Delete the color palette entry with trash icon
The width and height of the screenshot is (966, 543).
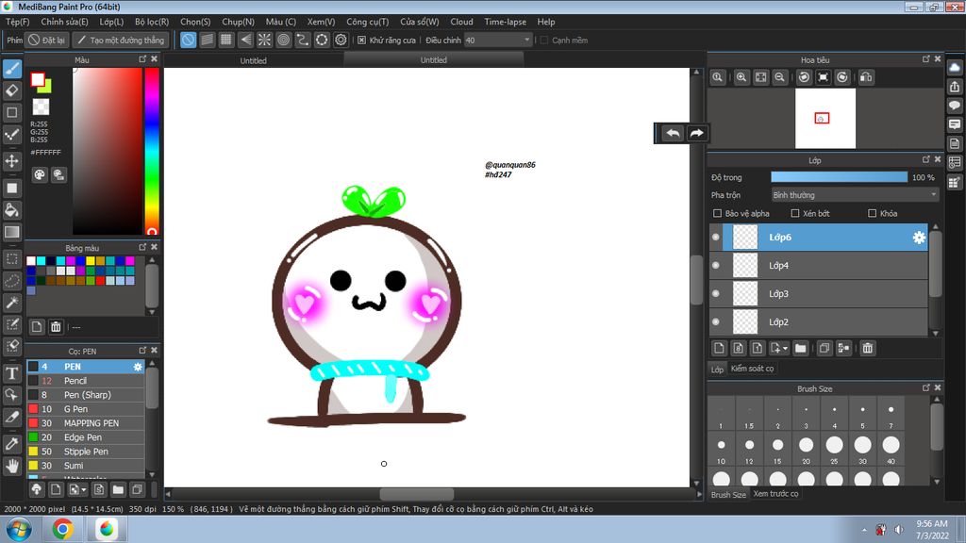[56, 327]
